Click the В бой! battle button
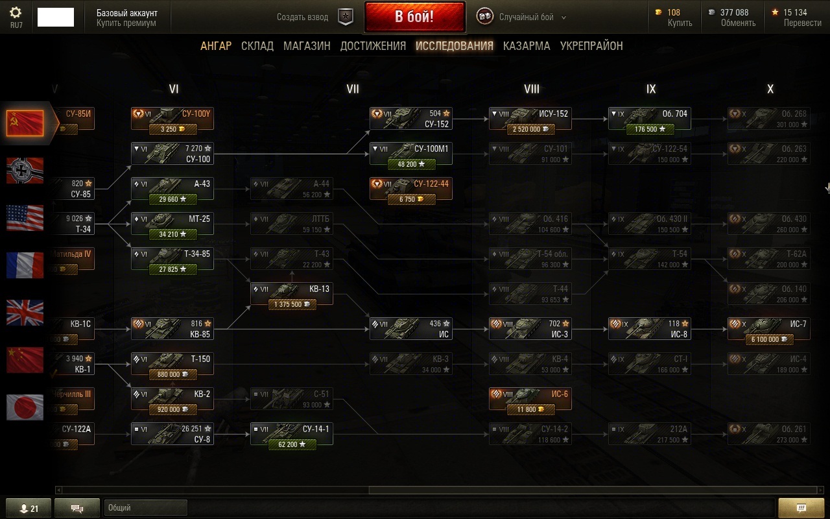830x519 pixels. point(415,17)
